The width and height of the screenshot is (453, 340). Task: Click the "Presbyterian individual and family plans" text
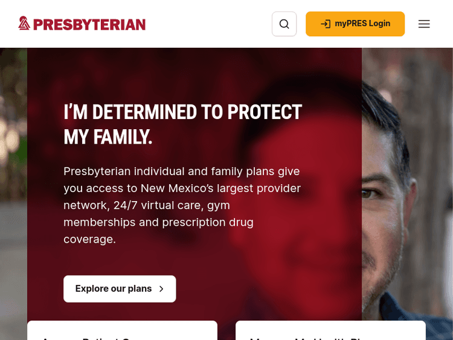tap(181, 172)
